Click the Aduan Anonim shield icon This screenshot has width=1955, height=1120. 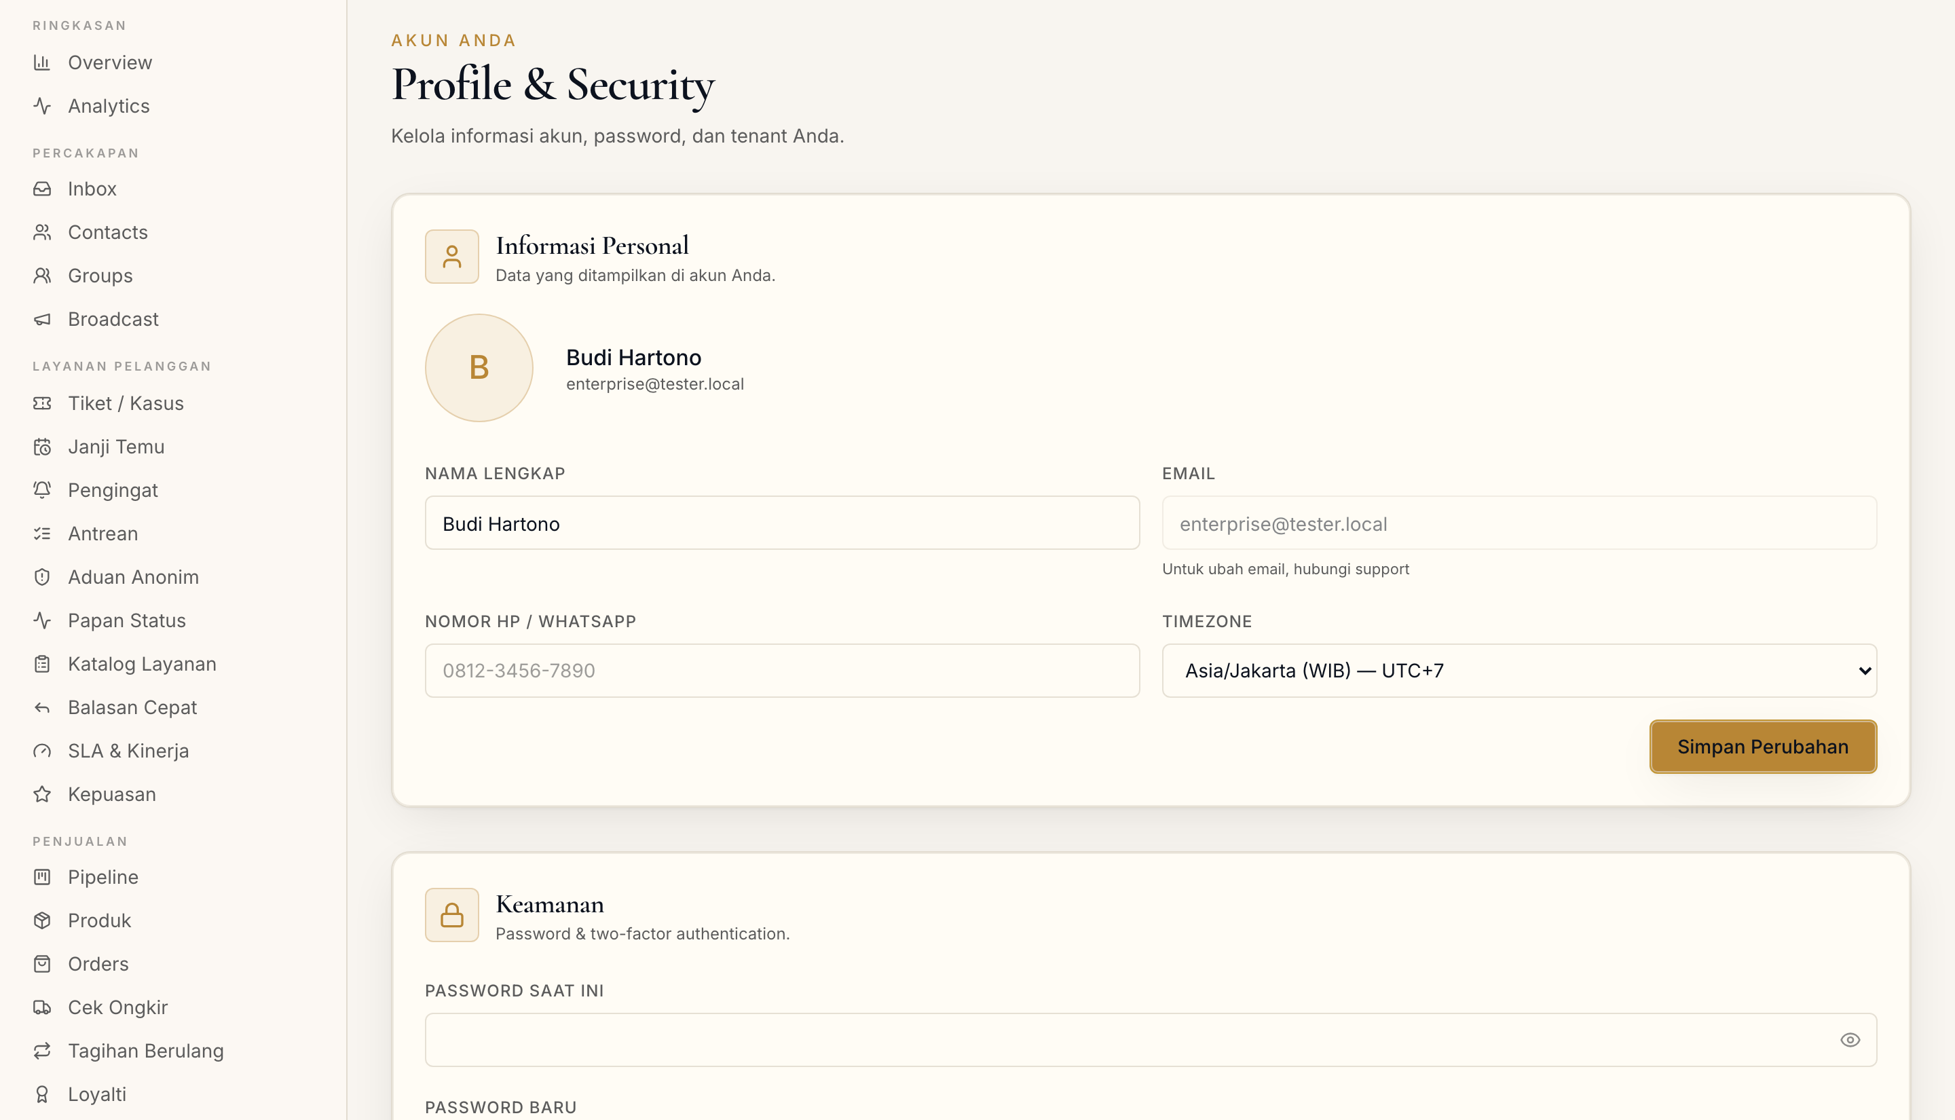click(42, 577)
